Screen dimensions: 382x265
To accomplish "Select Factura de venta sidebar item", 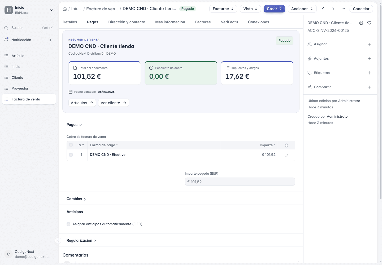I will 29,99.
